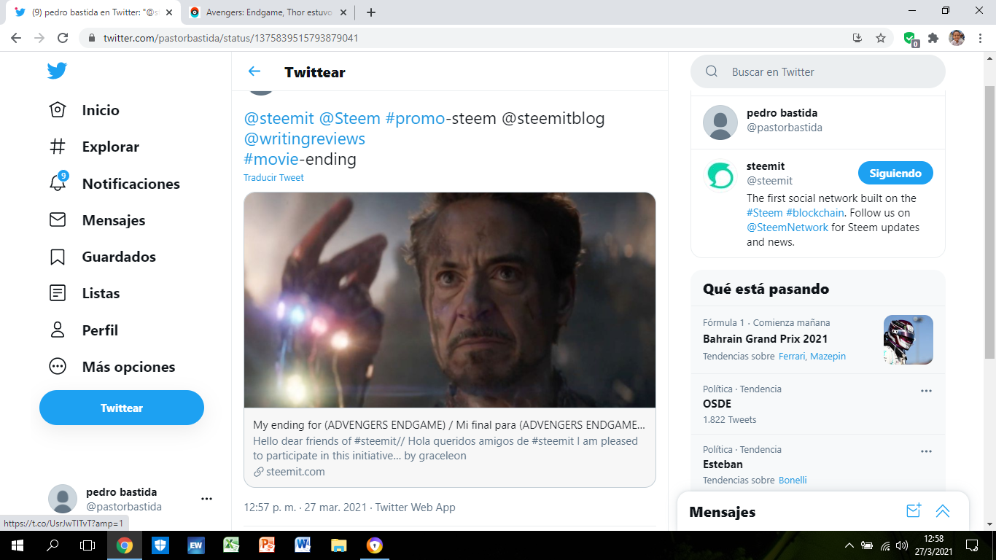
Task: Open options dots for OSDE trend
Action: [x=926, y=391]
